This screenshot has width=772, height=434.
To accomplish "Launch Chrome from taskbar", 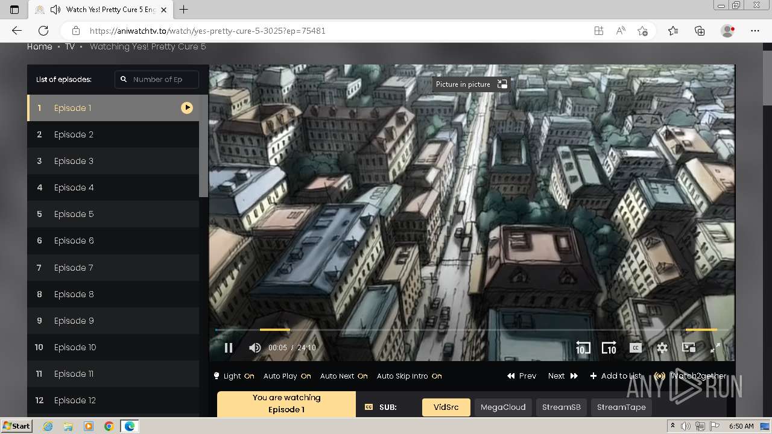I will (109, 426).
